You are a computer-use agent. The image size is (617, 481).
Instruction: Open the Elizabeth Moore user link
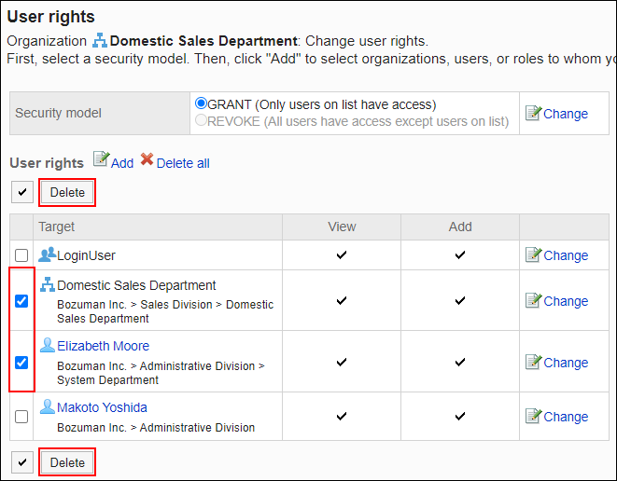pos(103,346)
